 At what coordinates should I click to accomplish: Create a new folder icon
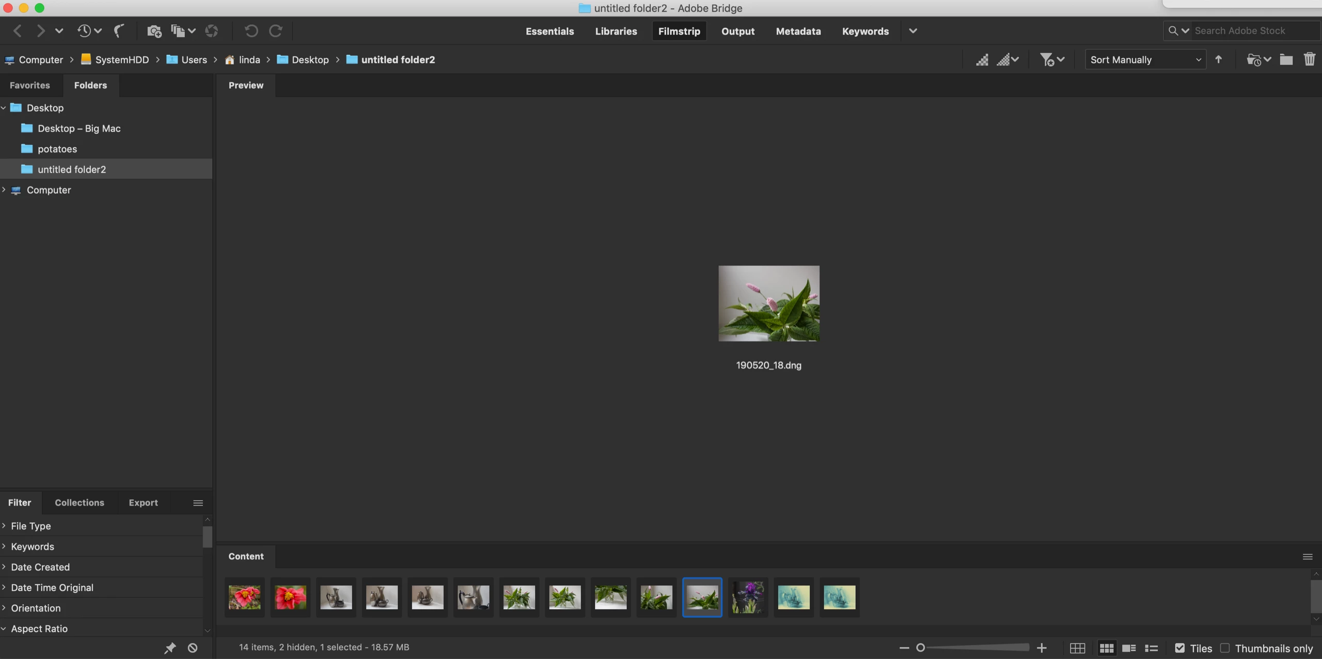(1286, 59)
